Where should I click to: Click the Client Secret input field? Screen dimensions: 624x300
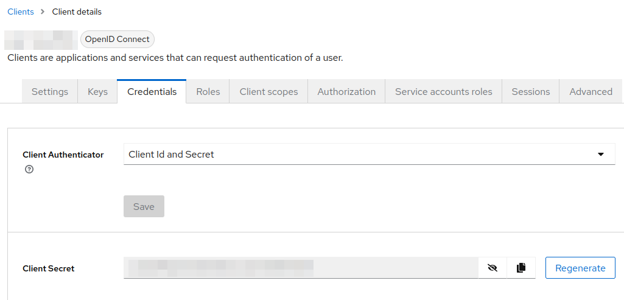point(301,268)
